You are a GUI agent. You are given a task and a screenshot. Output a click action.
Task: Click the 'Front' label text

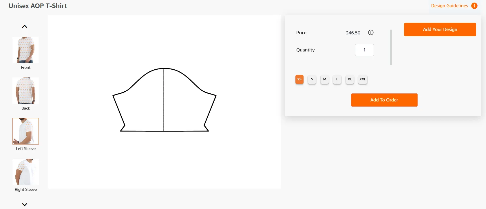tap(26, 67)
